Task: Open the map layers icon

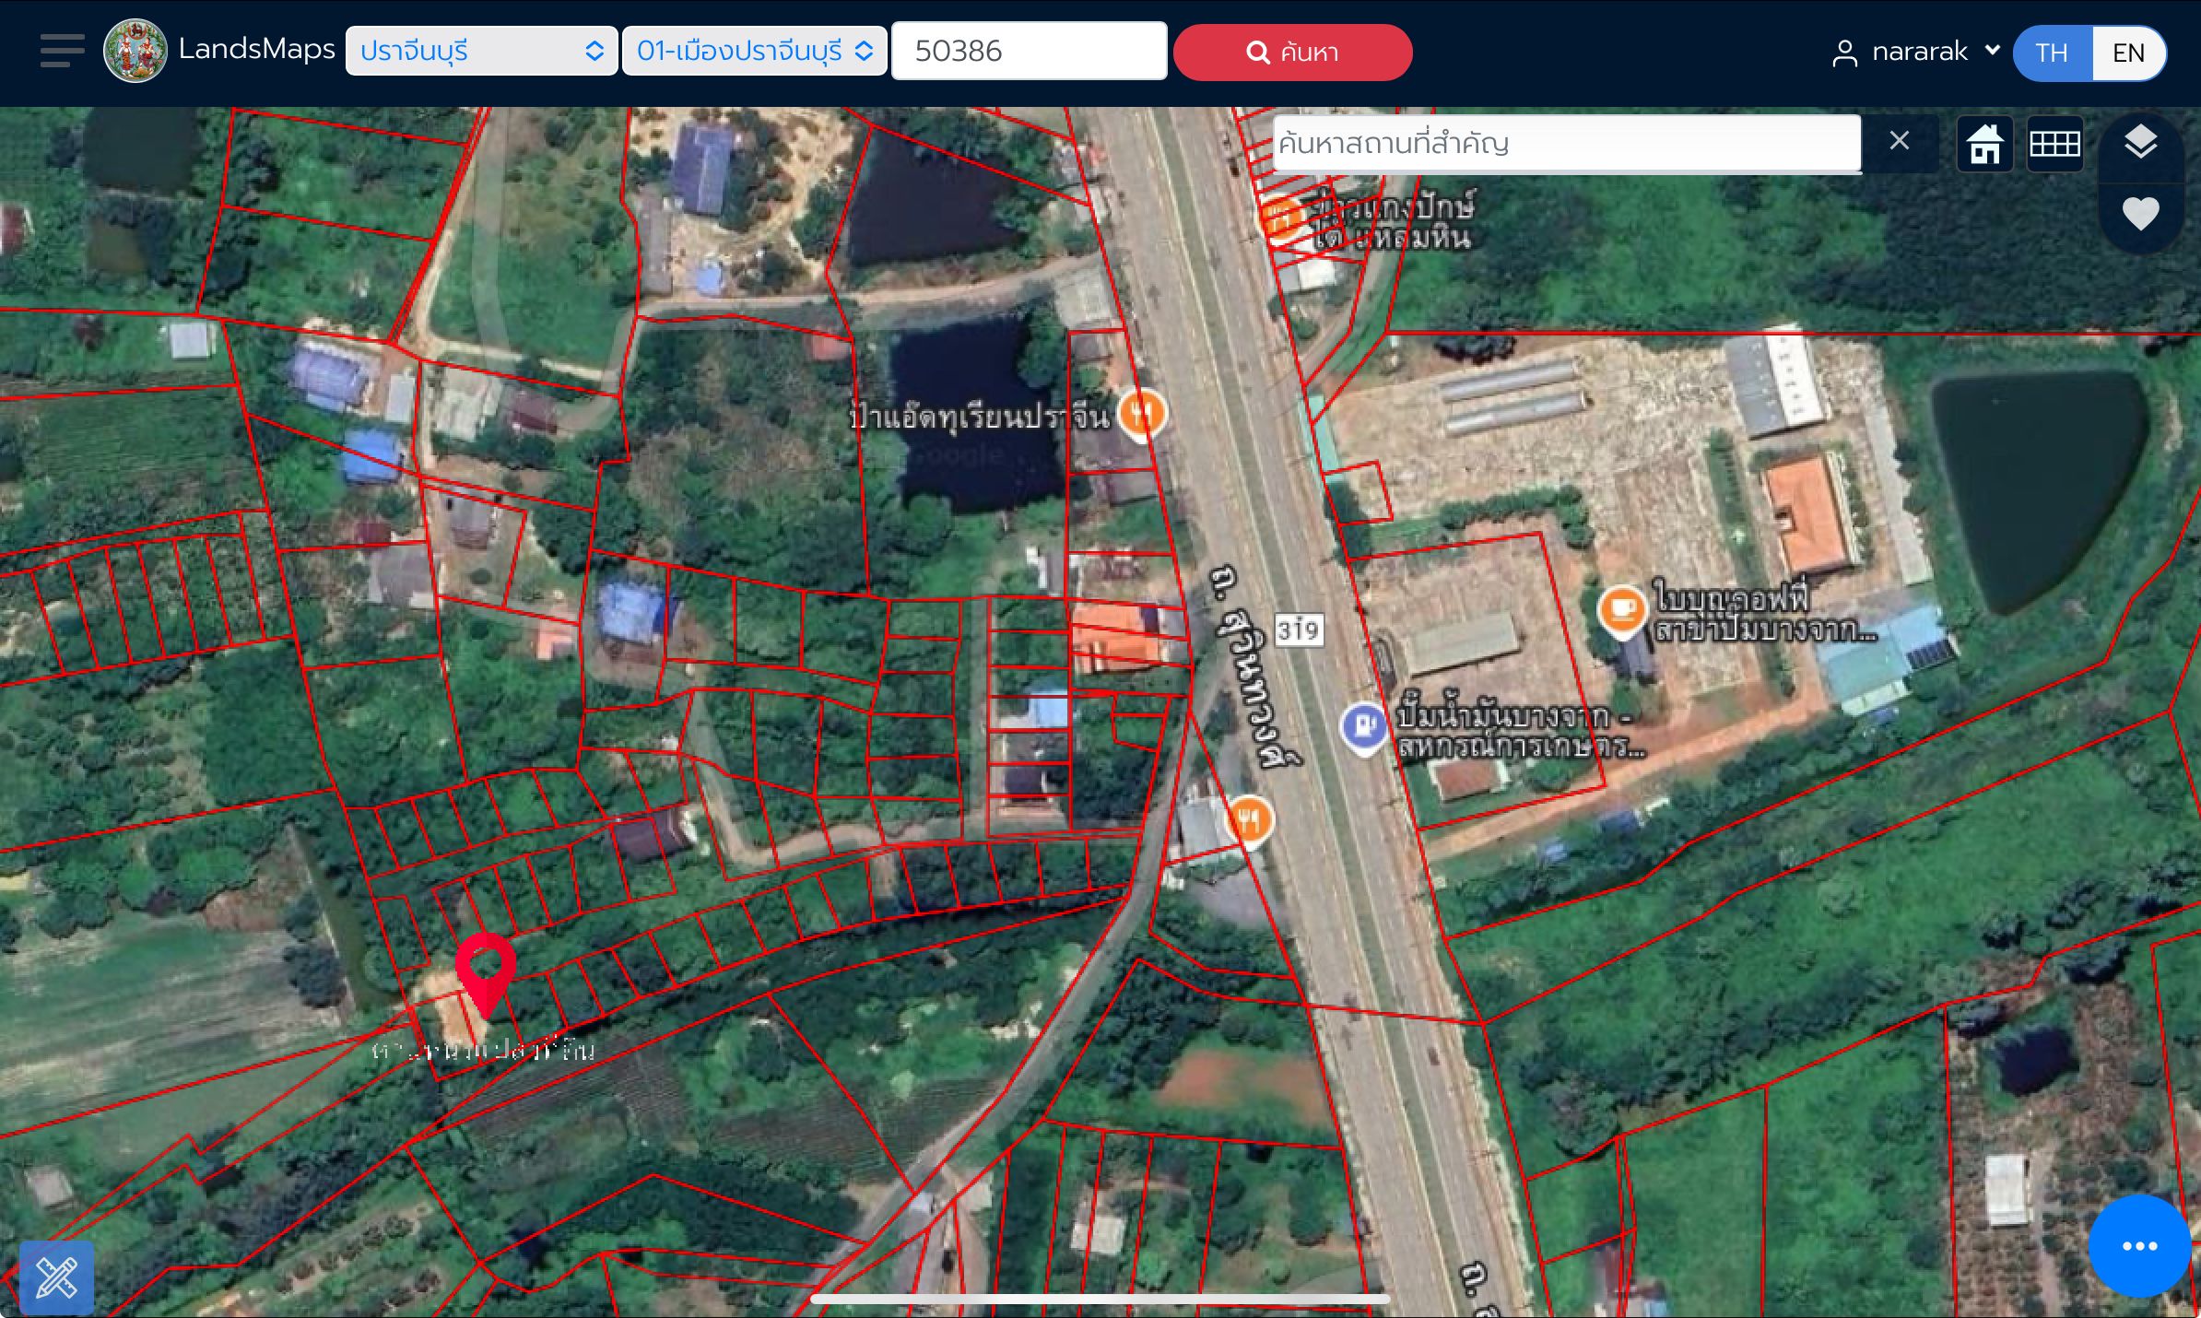Action: (x=2140, y=143)
